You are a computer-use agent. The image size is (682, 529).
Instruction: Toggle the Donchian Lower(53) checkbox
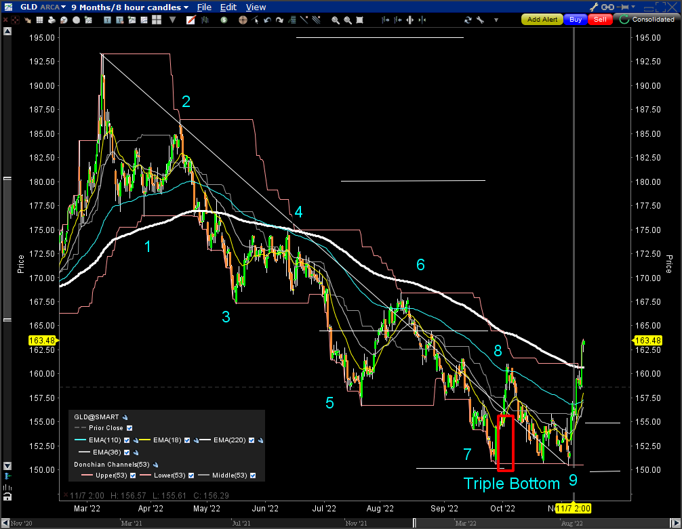(191, 475)
